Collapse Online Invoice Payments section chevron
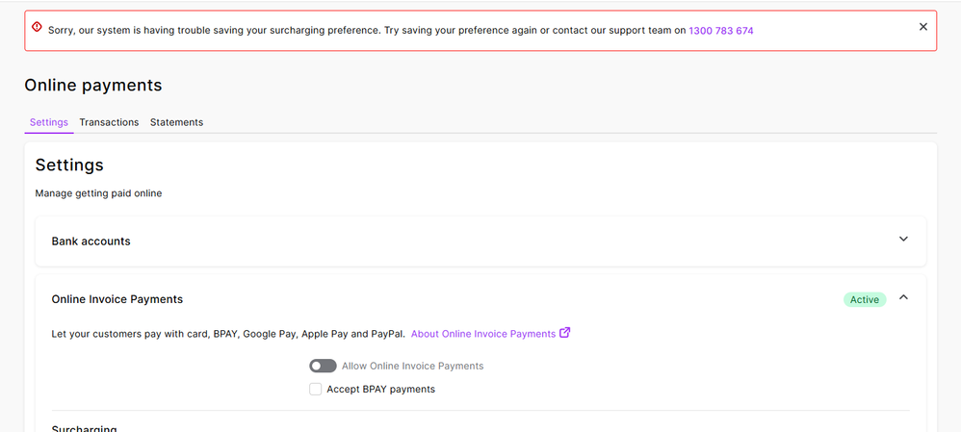 (902, 298)
